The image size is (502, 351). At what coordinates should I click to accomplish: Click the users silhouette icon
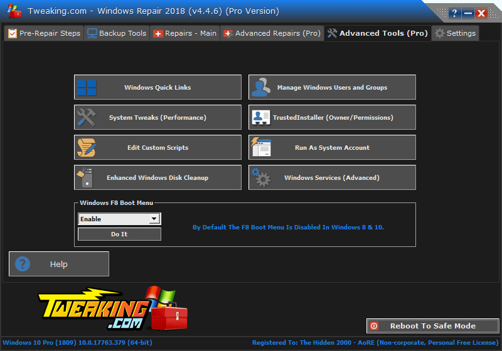click(260, 87)
